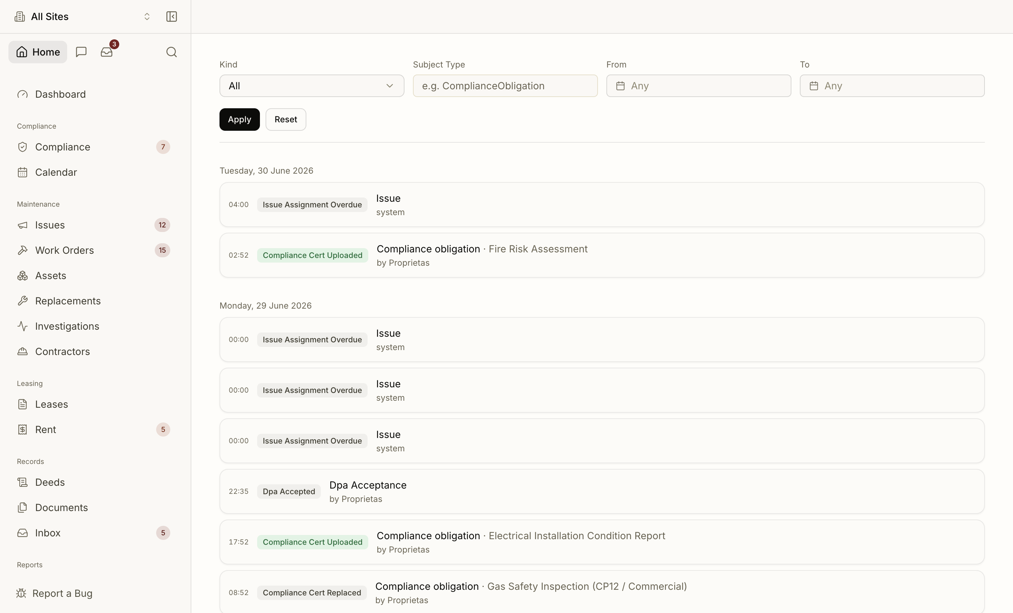
Task: Select the Investigations pulse icon
Action: (23, 326)
